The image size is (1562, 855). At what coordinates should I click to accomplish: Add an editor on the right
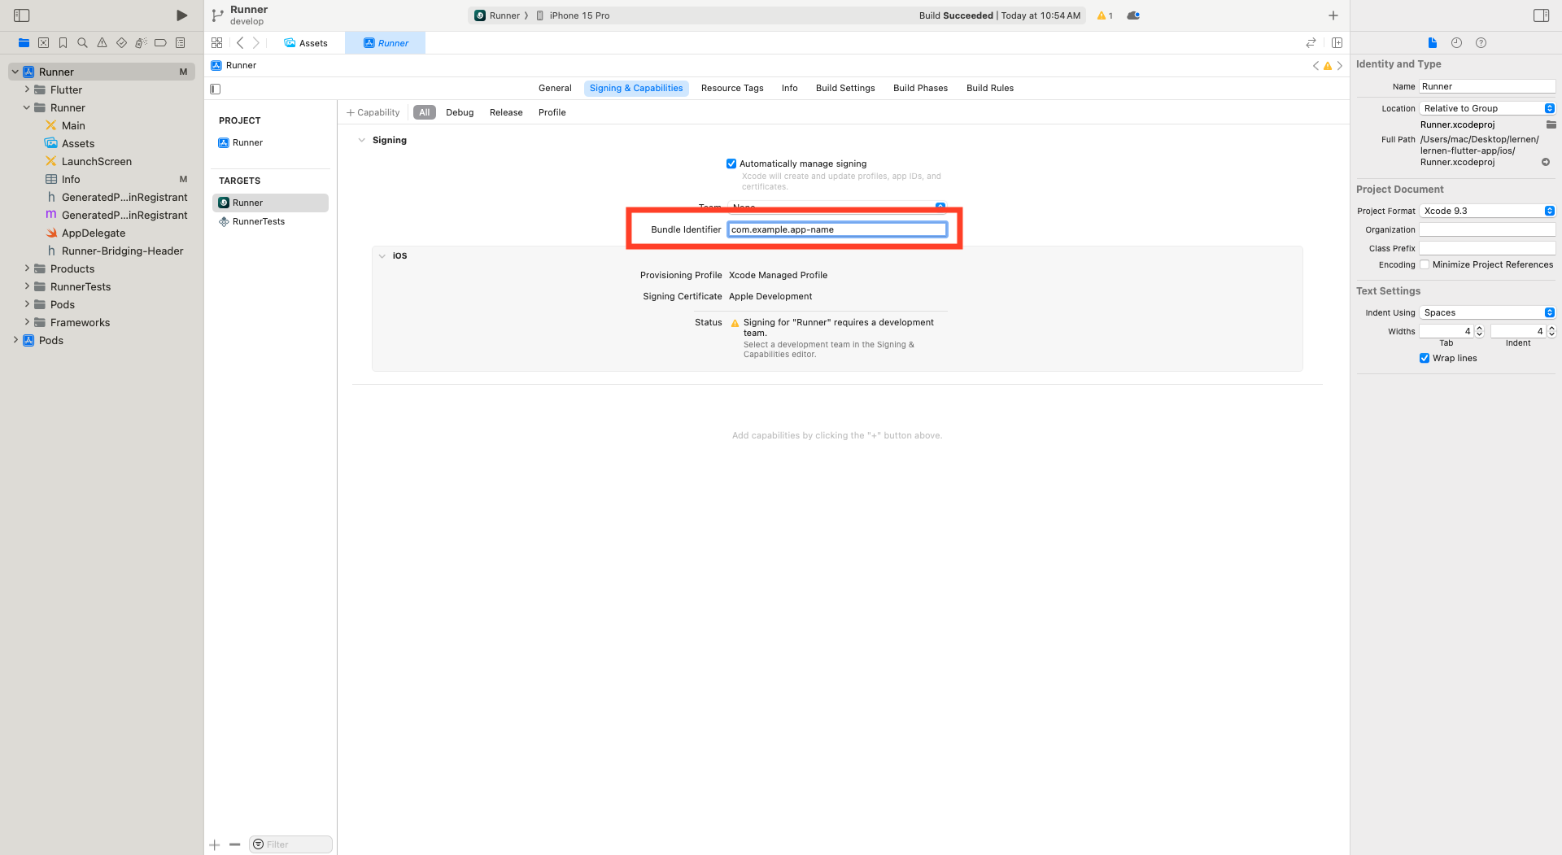(x=1337, y=43)
